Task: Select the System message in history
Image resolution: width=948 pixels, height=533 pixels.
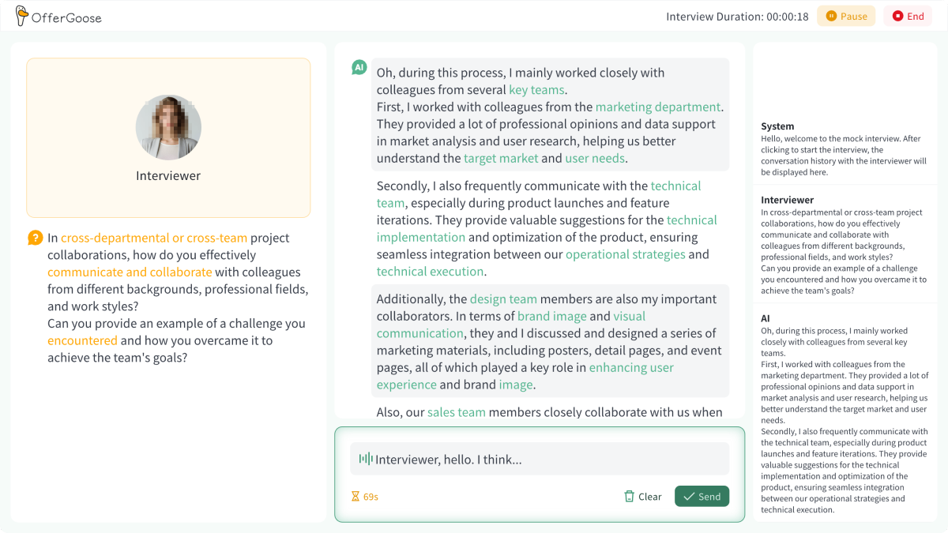Action: 845,149
